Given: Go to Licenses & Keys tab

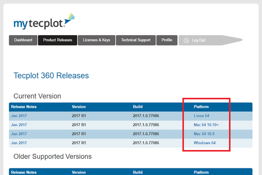Looking at the screenshot, I should 96,40.
